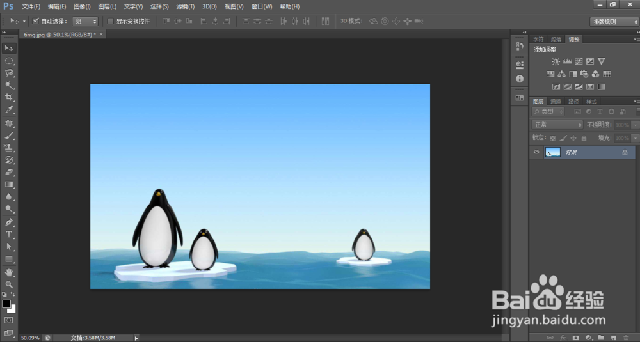Click the create new layer button
This screenshot has height=342, width=640.
tap(614, 338)
